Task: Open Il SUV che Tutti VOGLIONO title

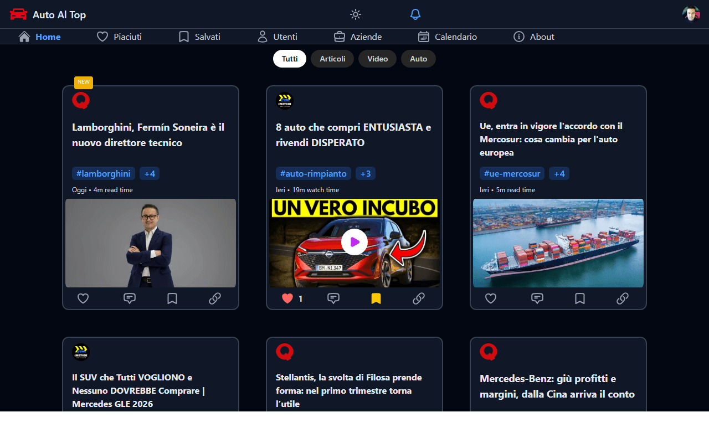Action: [138, 391]
